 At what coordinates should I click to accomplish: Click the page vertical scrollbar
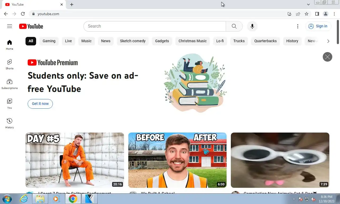click(338, 32)
